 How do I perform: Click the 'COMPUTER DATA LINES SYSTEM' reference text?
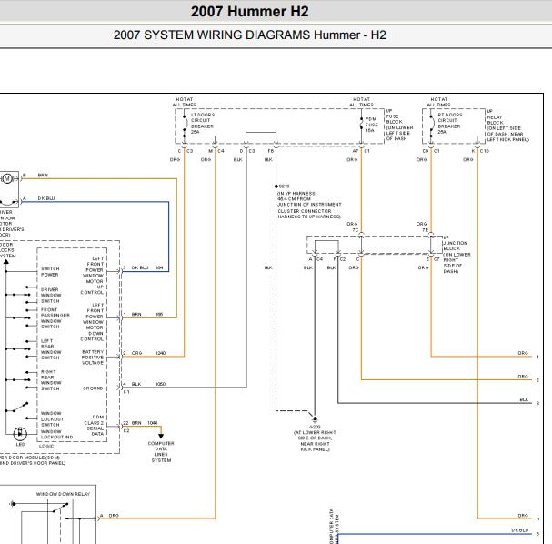coord(161,452)
